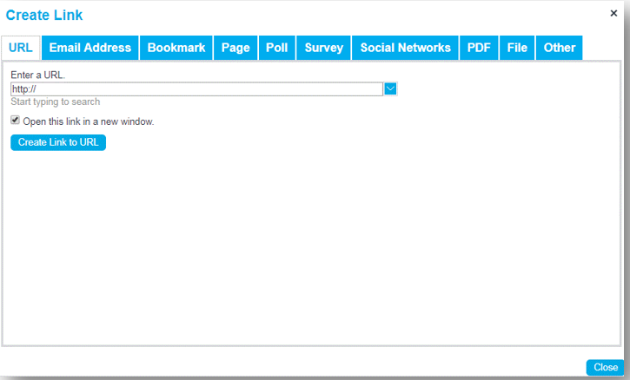Click the Close button at bottom
Screen dimensions: 630x380
tap(606, 367)
